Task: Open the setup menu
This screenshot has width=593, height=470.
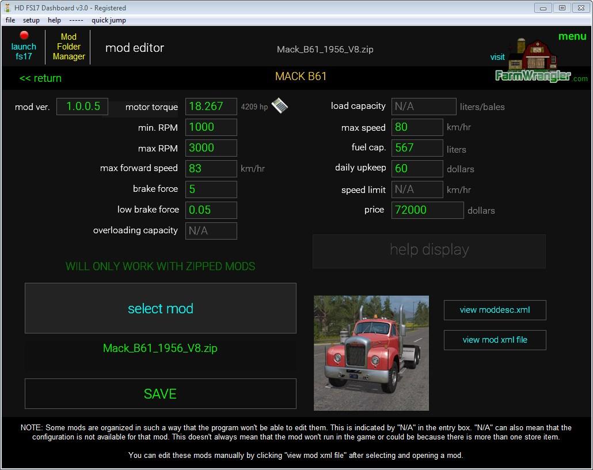Action: (31, 20)
